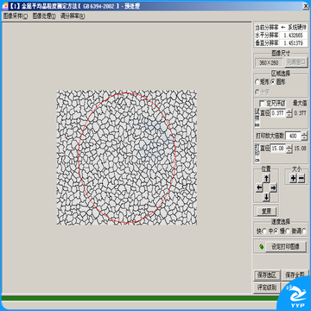This screenshot has width=311, height=311.
Task: Click the green icon beside 设定打印图像
Action: pyautogui.click(x=261, y=247)
